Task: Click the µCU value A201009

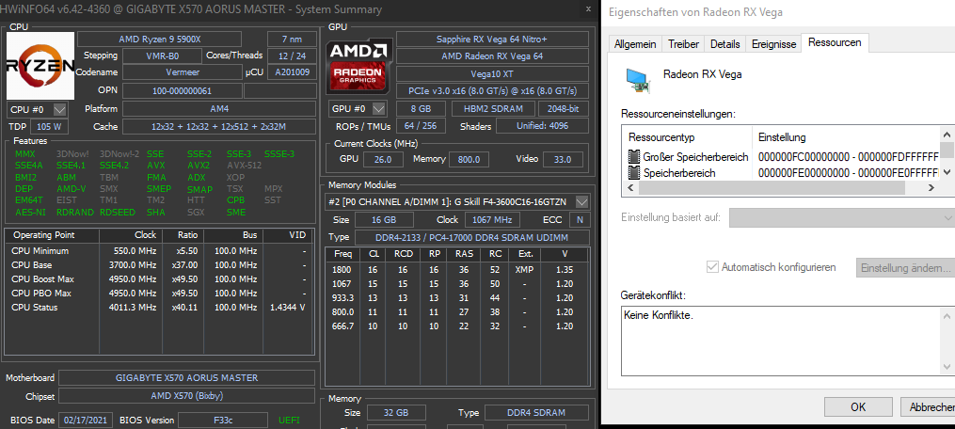Action: (292, 71)
